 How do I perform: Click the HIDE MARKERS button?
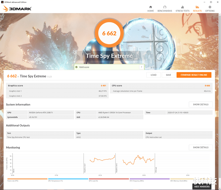202,187
